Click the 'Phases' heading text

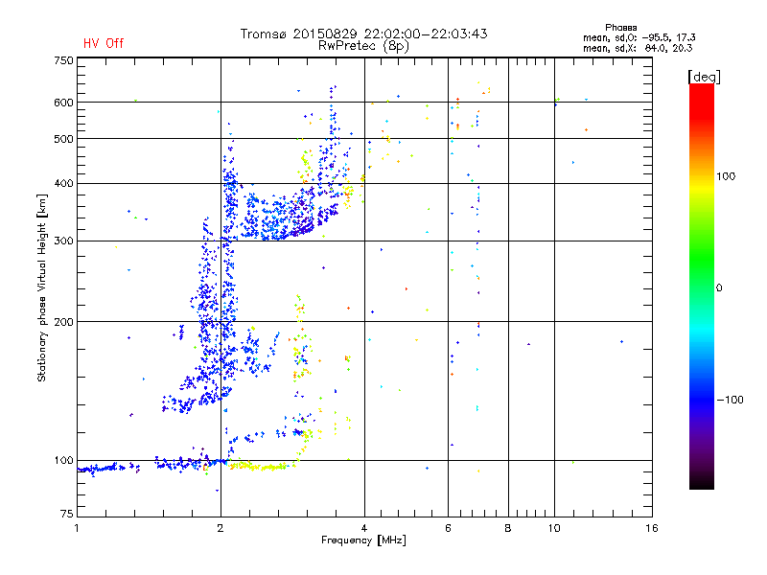(x=620, y=28)
